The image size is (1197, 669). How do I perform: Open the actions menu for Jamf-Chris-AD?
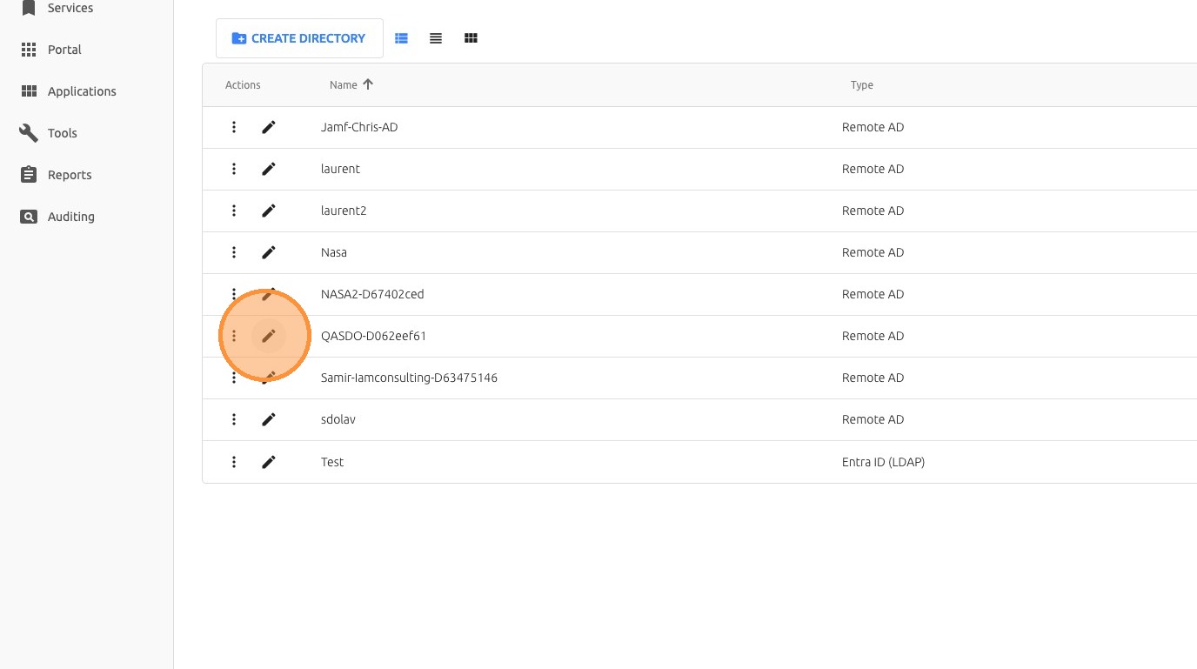234,127
